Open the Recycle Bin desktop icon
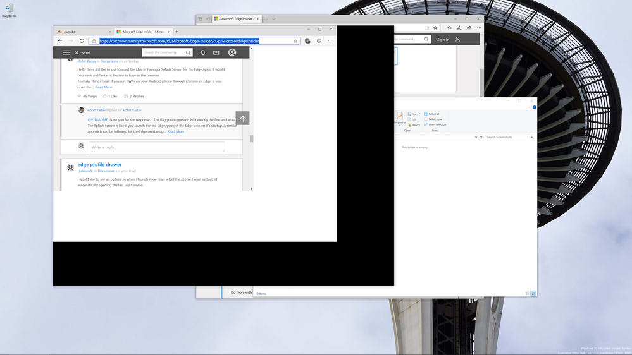The width and height of the screenshot is (632, 355). tap(9, 11)
